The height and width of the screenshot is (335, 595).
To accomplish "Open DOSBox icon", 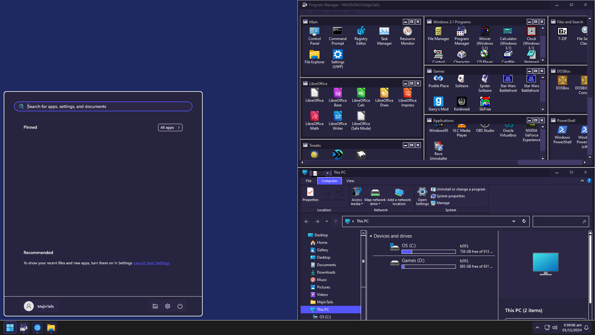I will 562,83.
